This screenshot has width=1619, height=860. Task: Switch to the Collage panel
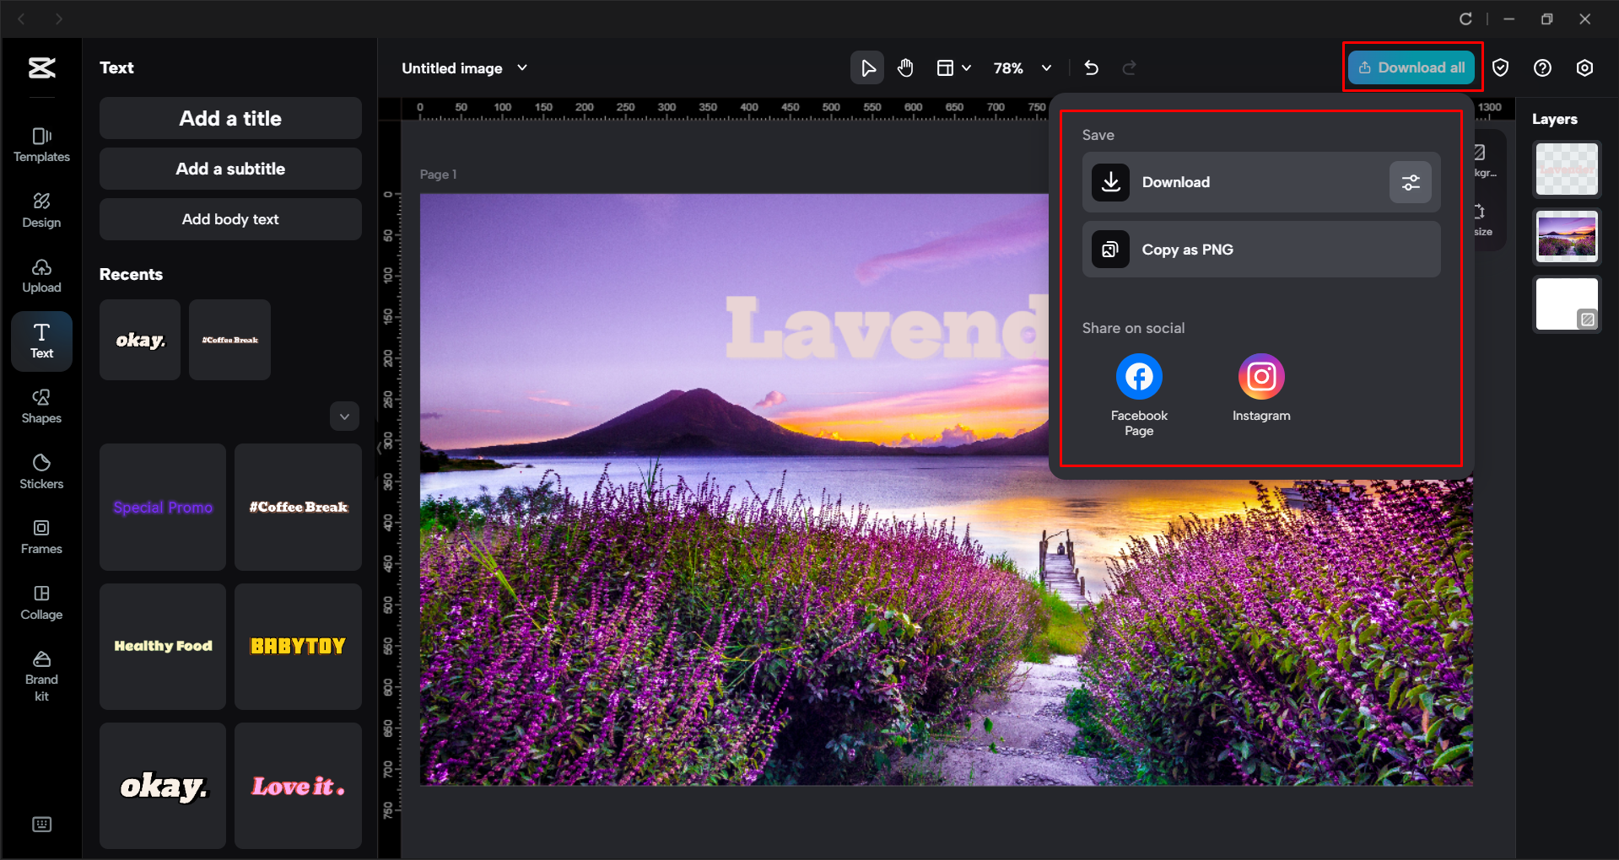pyautogui.click(x=41, y=602)
